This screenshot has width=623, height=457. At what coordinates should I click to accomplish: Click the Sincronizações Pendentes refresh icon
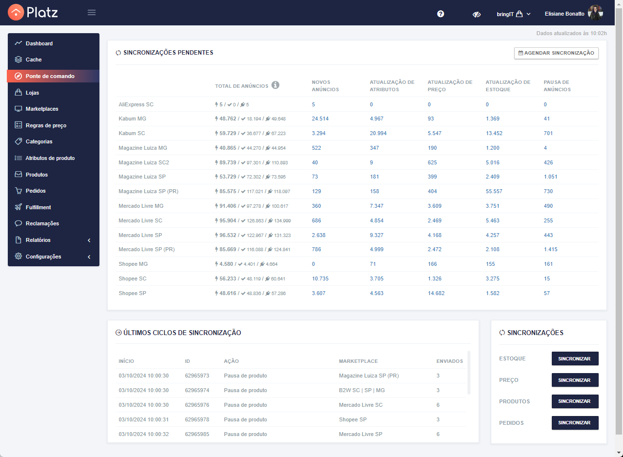tap(118, 53)
